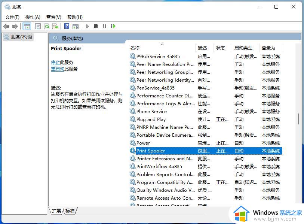Click gear icon beside Peer Networking Grouping
Screen dimensions: 304x224
(x=133, y=72)
